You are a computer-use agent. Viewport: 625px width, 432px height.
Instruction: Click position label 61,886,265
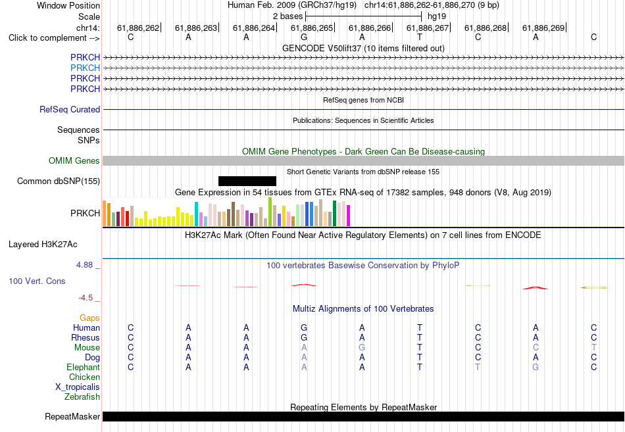coord(312,28)
